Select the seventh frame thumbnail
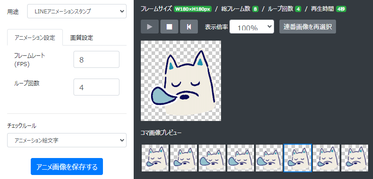This screenshot has height=179, width=373. tap(326, 158)
